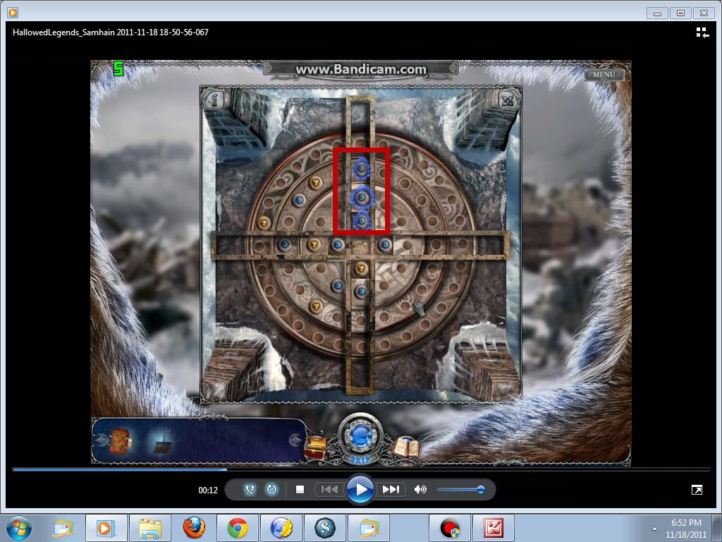Open Firefox from the taskbar

192,527
